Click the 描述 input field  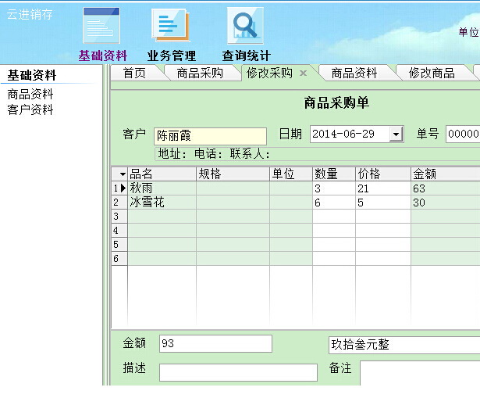tap(238, 372)
